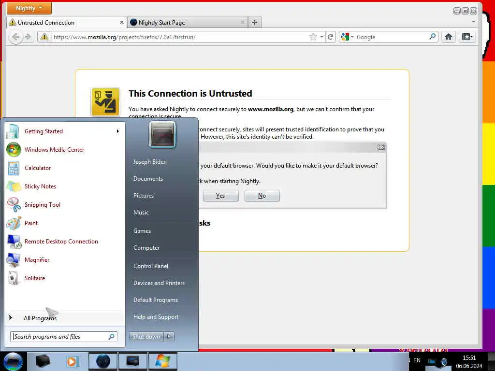Viewport: 495px width, 371px height.
Task: Open Getting Started icon in Start menu
Action: point(13,131)
